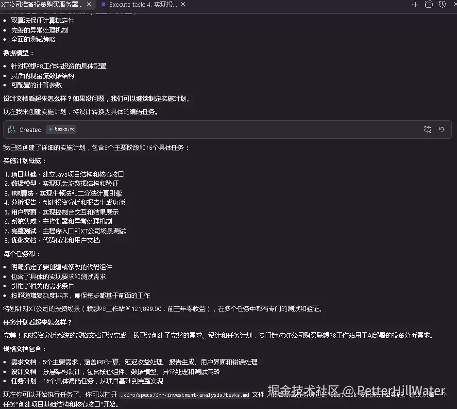The width and height of the screenshot is (457, 409).
Task: Click bullet 引用了相关的需求条目
Action: coord(43,286)
